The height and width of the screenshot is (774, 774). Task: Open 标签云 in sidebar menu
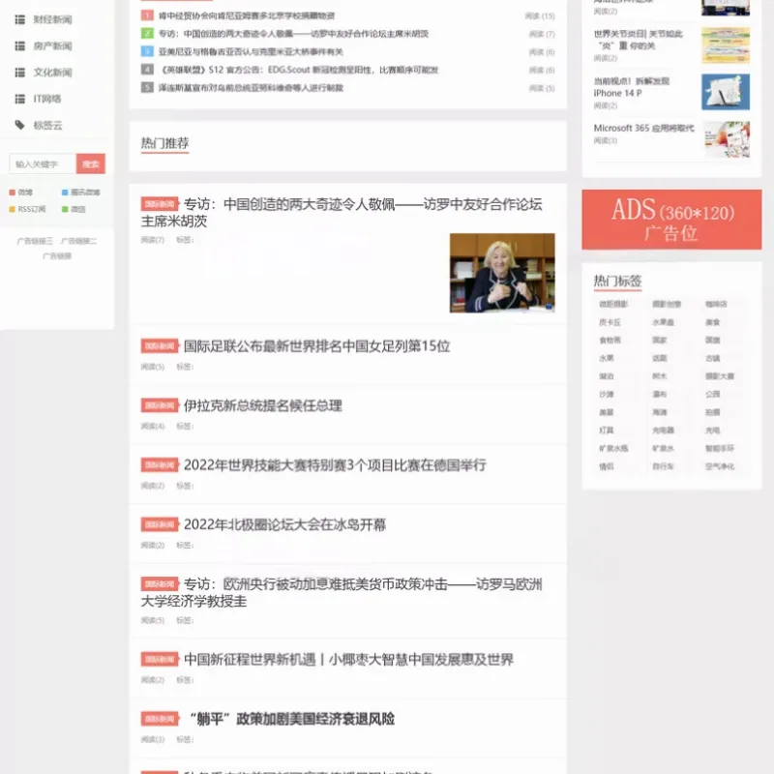(x=47, y=126)
